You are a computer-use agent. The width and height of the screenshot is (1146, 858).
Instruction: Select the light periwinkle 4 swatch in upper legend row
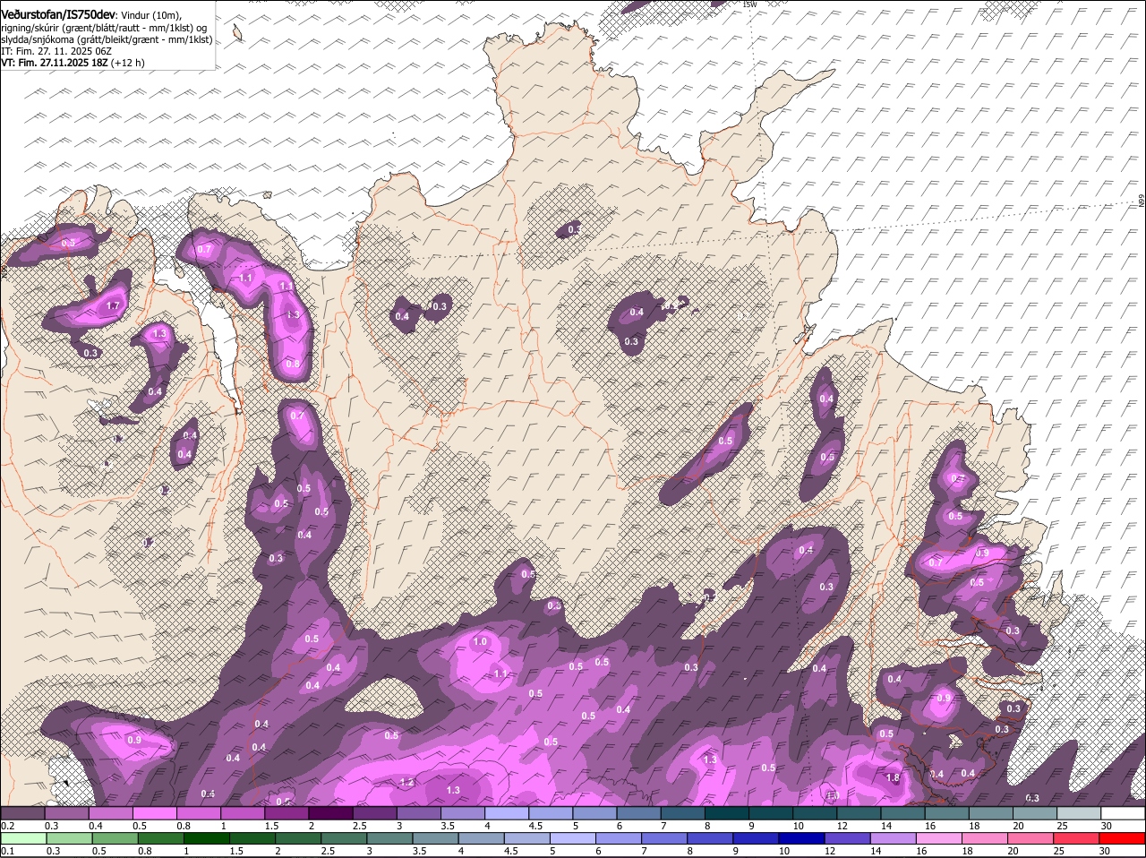coord(507,812)
